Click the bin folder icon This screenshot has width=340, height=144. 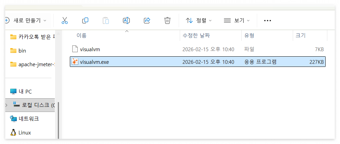[13, 51]
